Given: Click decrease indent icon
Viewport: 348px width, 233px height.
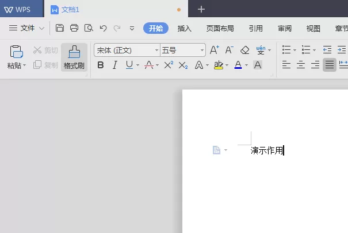Looking at the screenshot, I should pos(327,50).
